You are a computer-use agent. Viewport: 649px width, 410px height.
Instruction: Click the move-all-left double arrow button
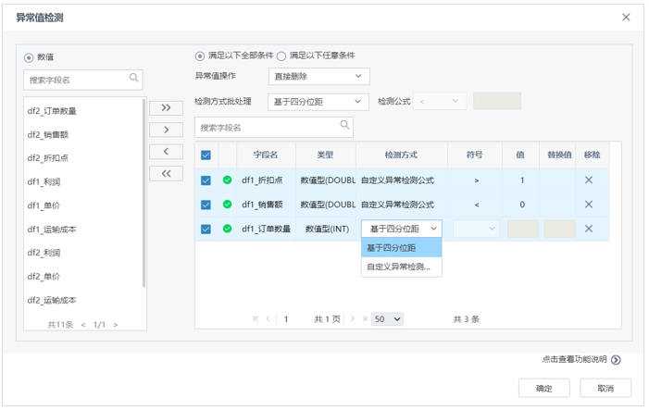pyautogui.click(x=166, y=173)
